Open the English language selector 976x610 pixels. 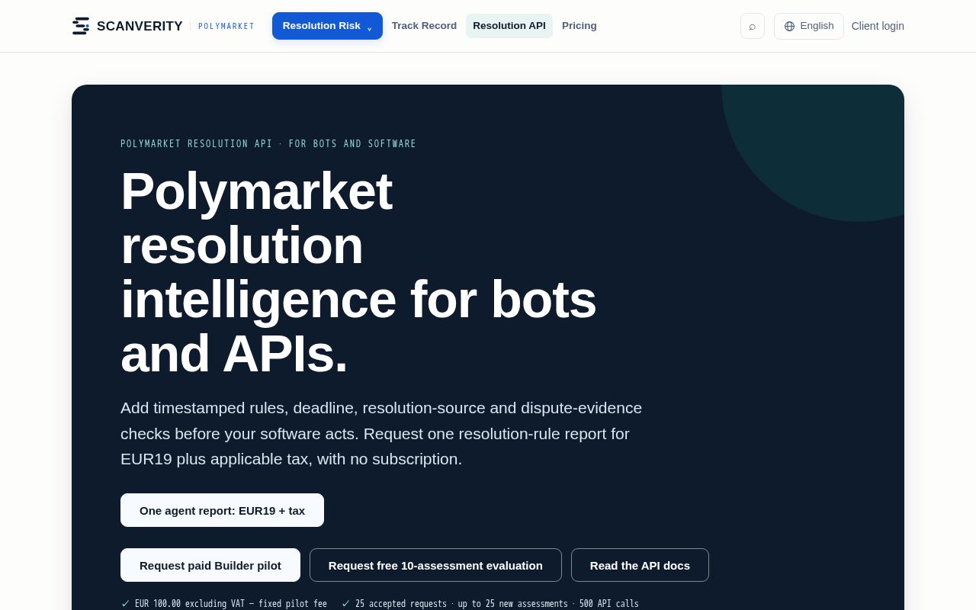point(809,26)
